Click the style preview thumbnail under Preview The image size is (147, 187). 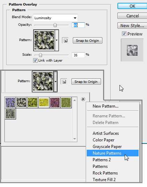[x=132, y=50]
